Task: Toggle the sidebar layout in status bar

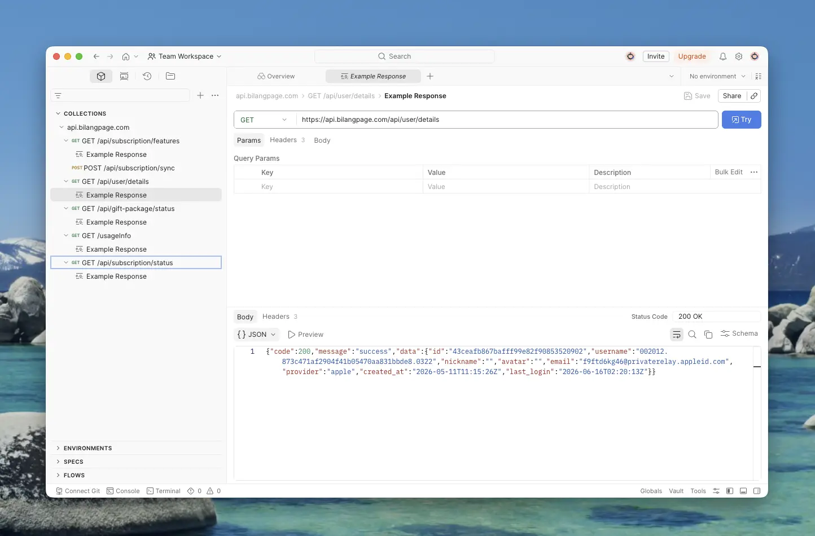Action: [x=730, y=491]
